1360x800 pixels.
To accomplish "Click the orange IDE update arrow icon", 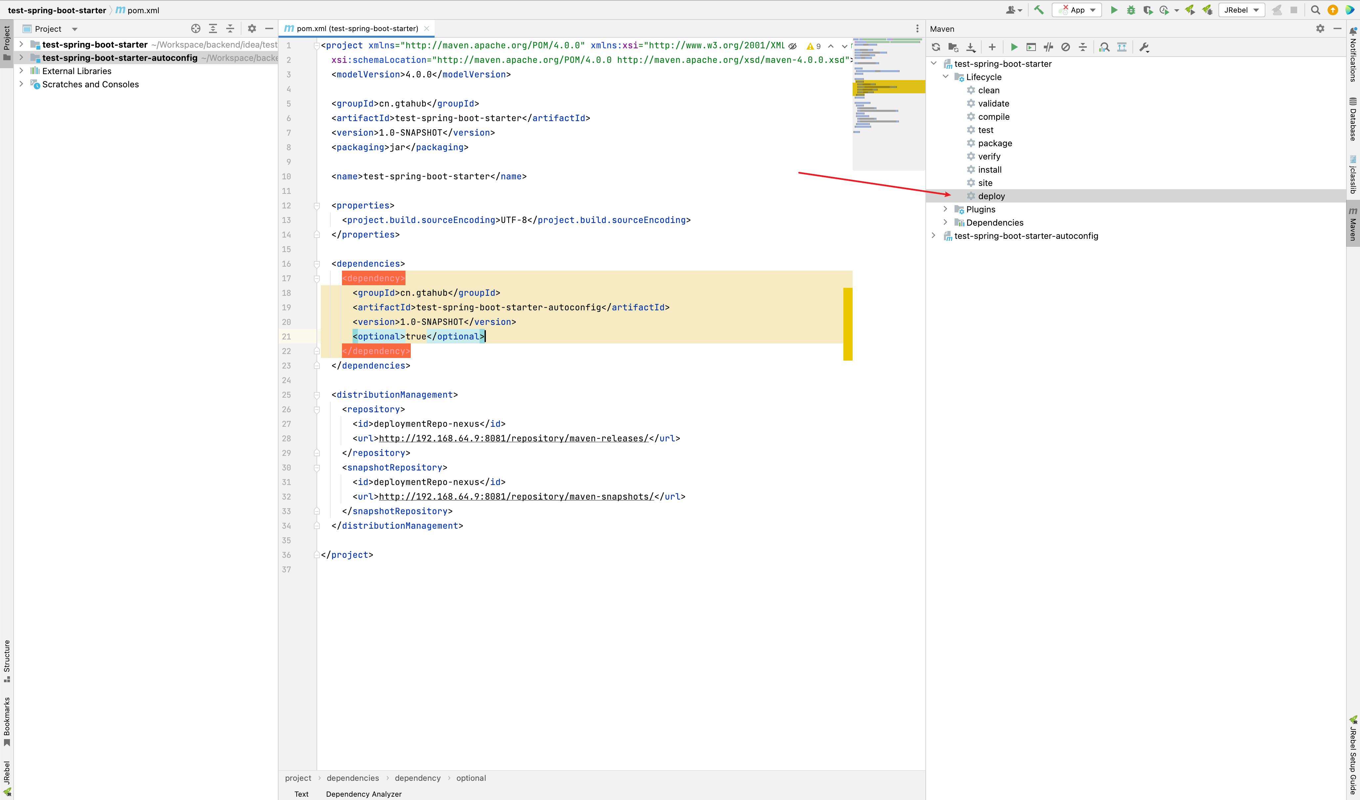I will tap(1333, 10).
